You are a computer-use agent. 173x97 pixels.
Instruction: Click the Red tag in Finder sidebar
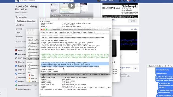point(31,75)
